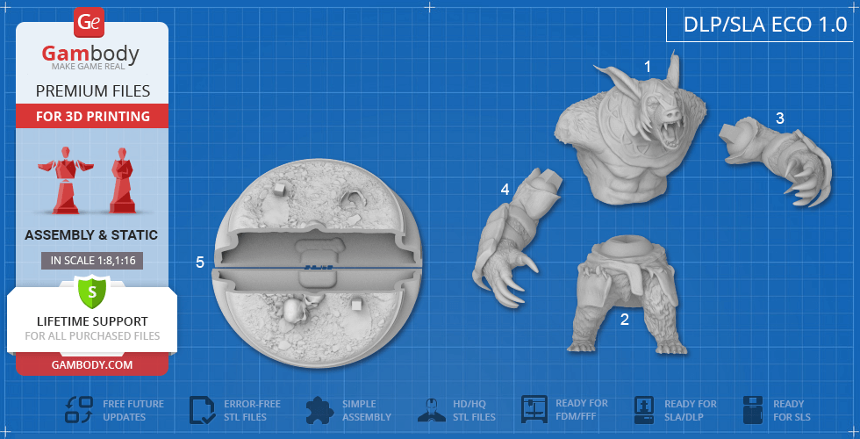Image resolution: width=860 pixels, height=439 pixels.
Task: Click the free future updates icon
Action: (x=79, y=410)
